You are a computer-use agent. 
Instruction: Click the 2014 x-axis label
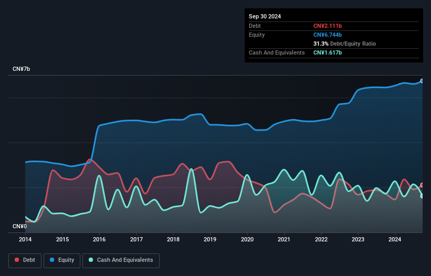25,239
